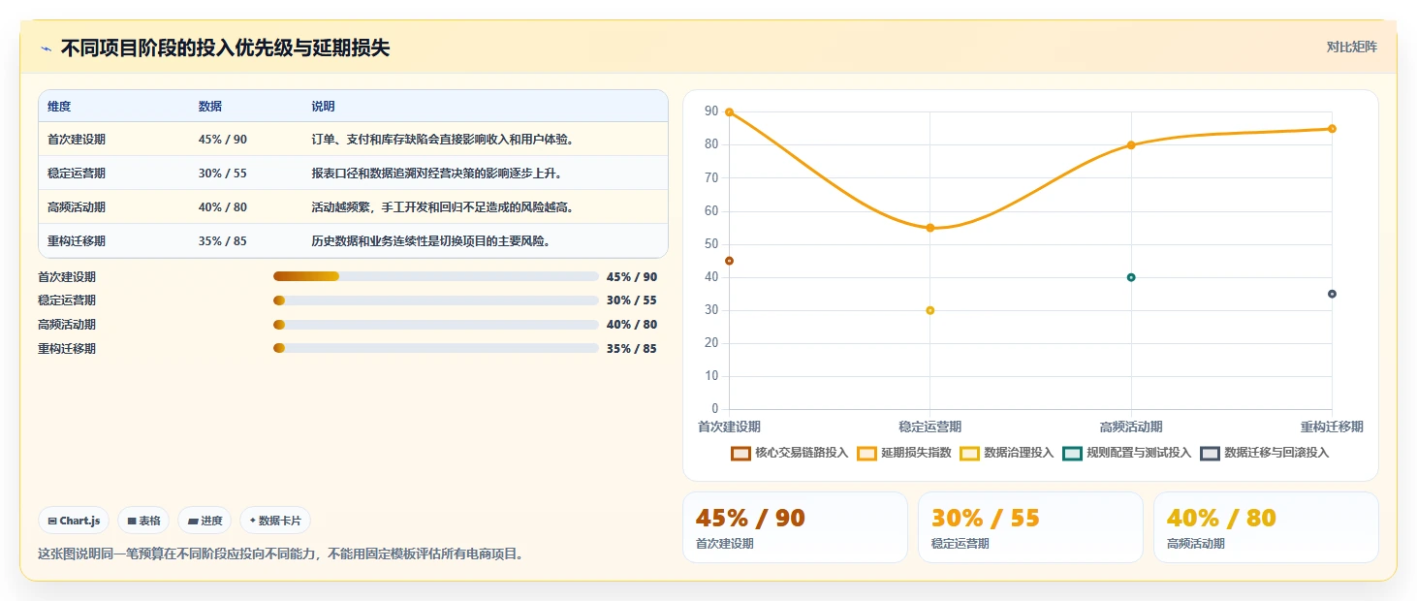Click the 40% / 80 value beside the progress bar
Image resolution: width=1417 pixels, height=601 pixels.
click(632, 325)
